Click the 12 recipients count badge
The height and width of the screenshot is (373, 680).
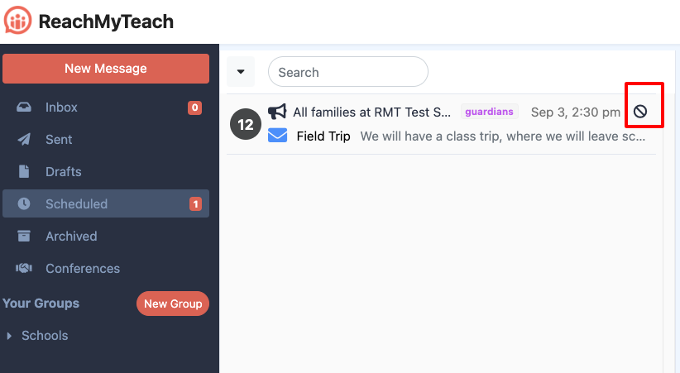coord(246,125)
